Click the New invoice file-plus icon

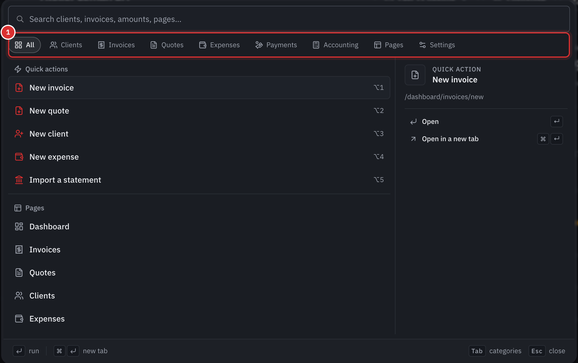coord(19,88)
